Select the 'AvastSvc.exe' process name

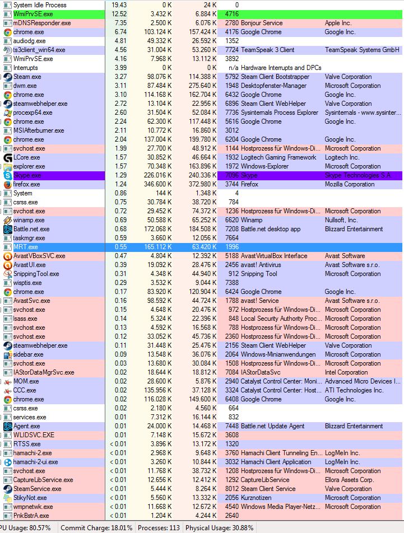click(31, 301)
